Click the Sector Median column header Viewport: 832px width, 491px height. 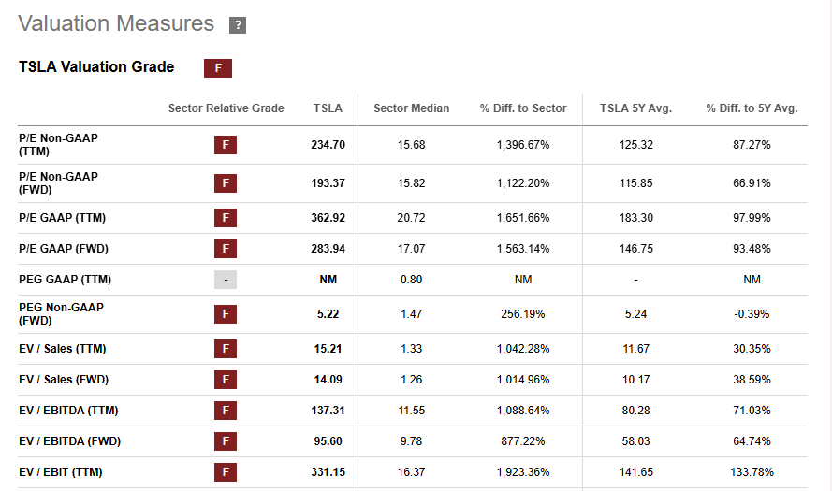tap(411, 108)
